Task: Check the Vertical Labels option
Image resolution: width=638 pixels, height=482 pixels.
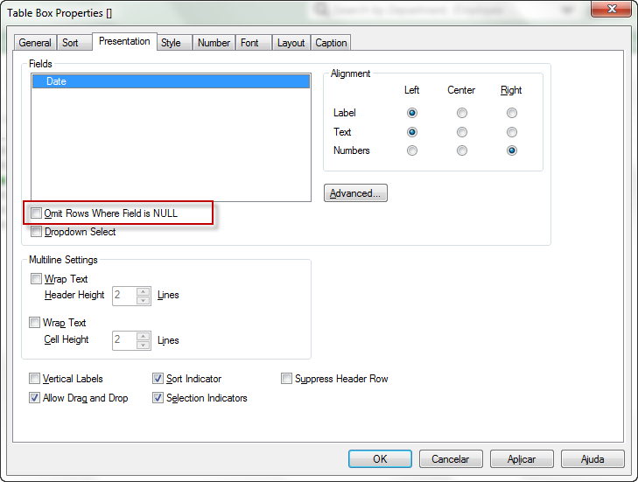Action: pos(35,379)
